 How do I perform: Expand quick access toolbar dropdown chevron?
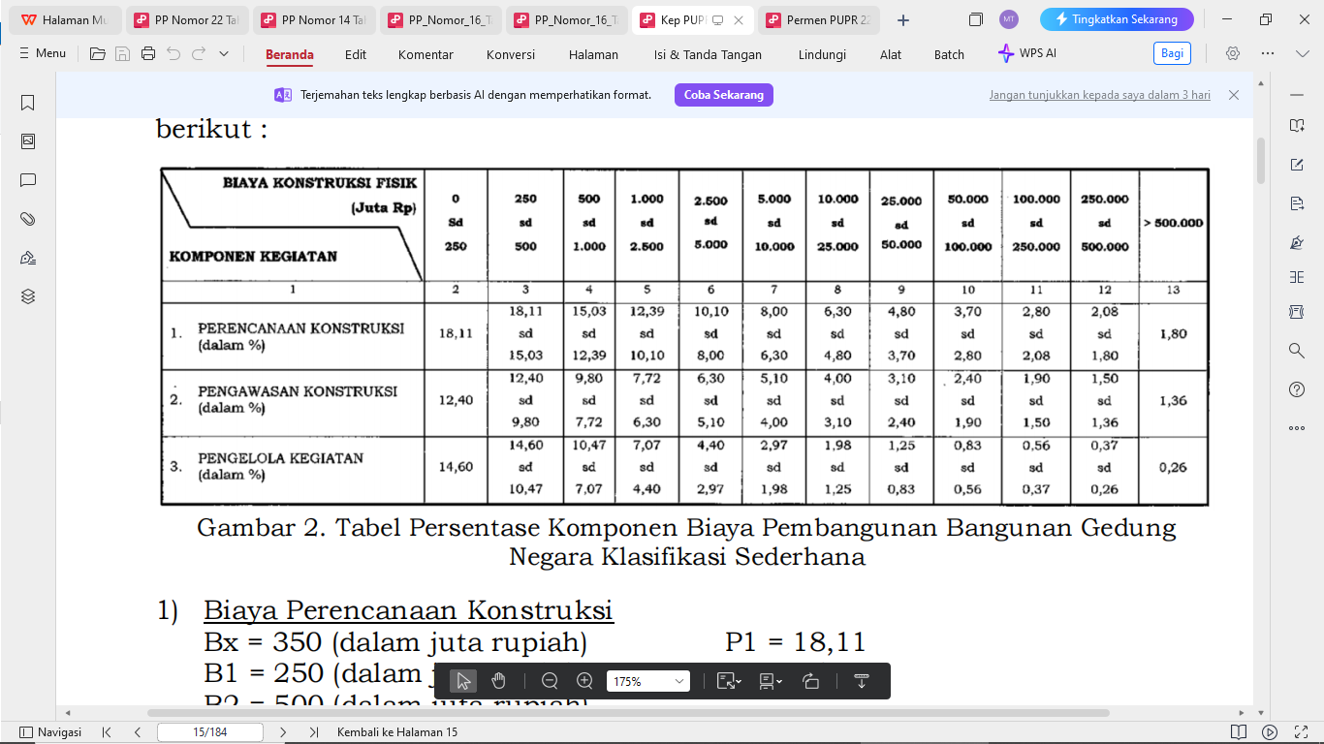[x=224, y=54]
